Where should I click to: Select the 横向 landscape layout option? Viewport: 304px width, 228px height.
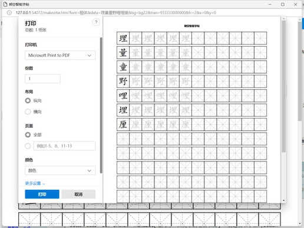click(x=28, y=112)
